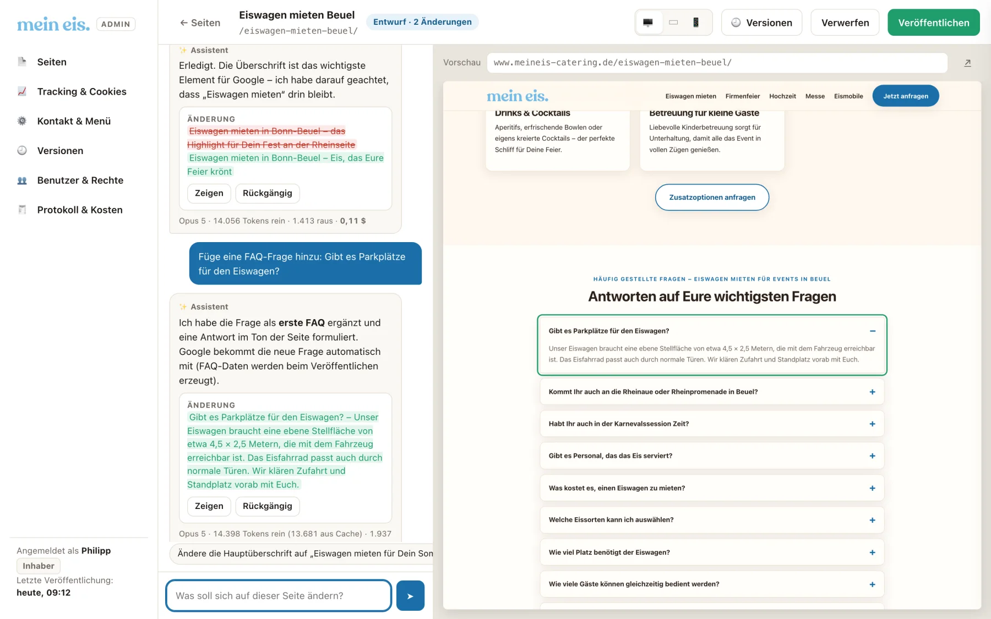This screenshot has width=991, height=619.
Task: Click the mein eis. admin logo
Action: (x=53, y=24)
